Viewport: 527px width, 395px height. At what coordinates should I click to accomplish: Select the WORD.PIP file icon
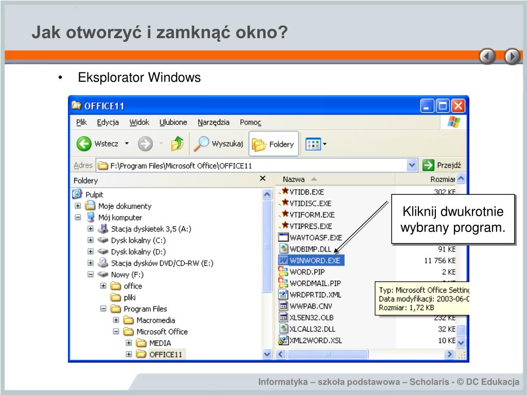click(x=284, y=272)
